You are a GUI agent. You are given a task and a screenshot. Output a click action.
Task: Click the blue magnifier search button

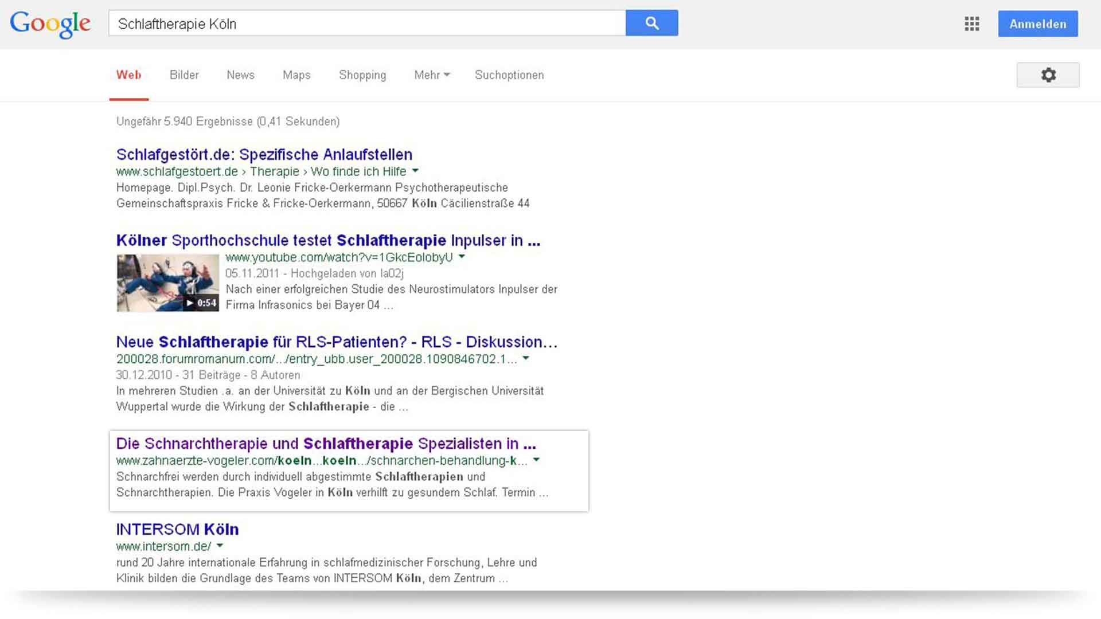point(652,23)
